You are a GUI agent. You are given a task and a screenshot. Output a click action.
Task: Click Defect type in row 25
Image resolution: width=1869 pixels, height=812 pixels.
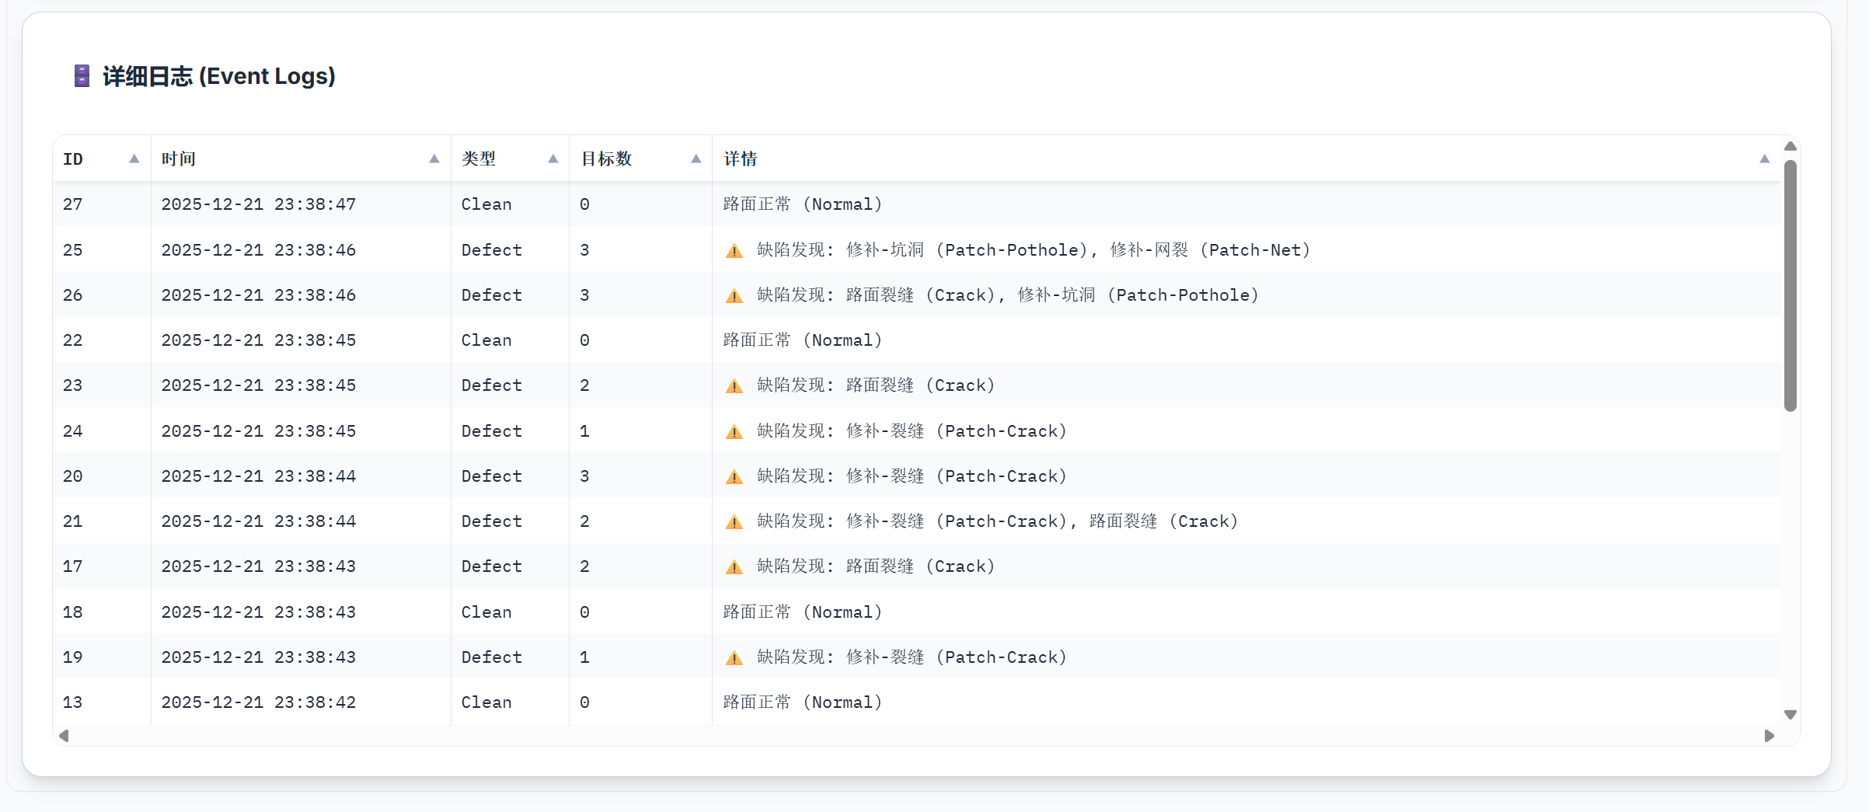point(492,250)
